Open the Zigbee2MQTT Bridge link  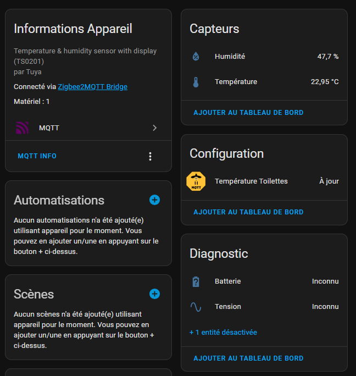(92, 87)
